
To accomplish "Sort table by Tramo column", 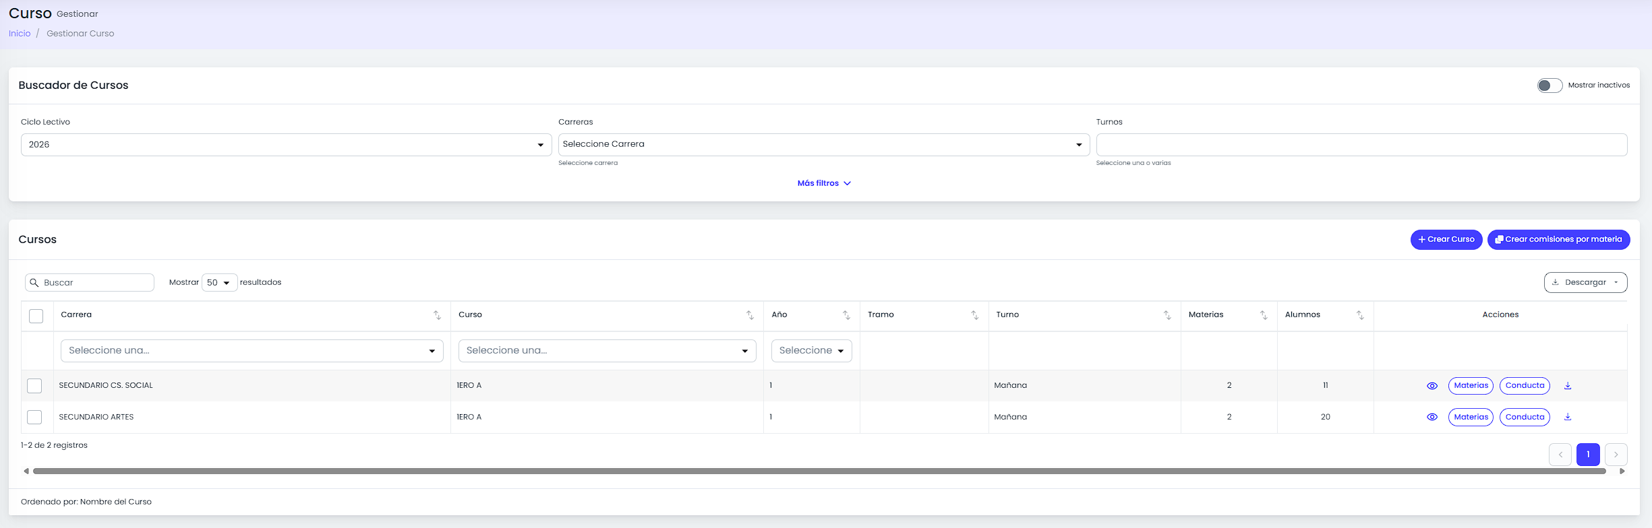I will (974, 315).
